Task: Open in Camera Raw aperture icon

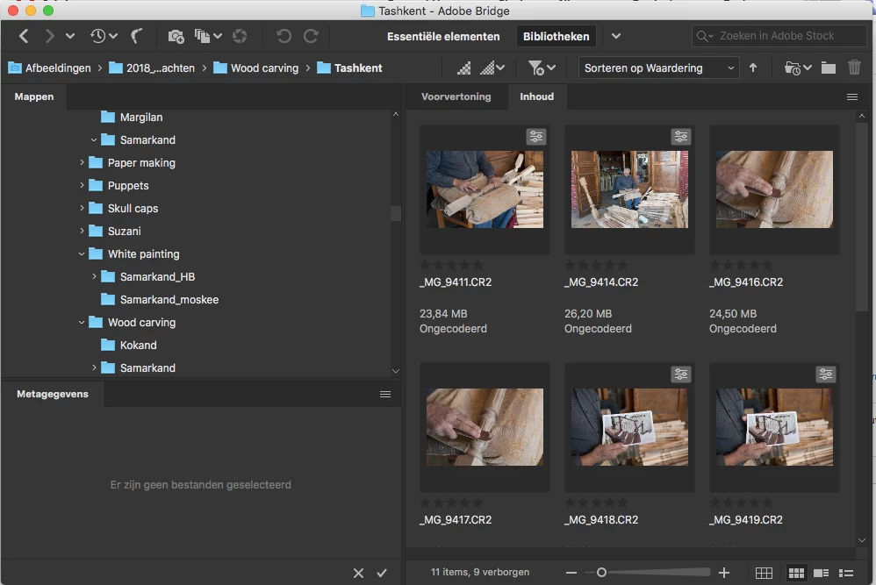Action: coord(240,36)
